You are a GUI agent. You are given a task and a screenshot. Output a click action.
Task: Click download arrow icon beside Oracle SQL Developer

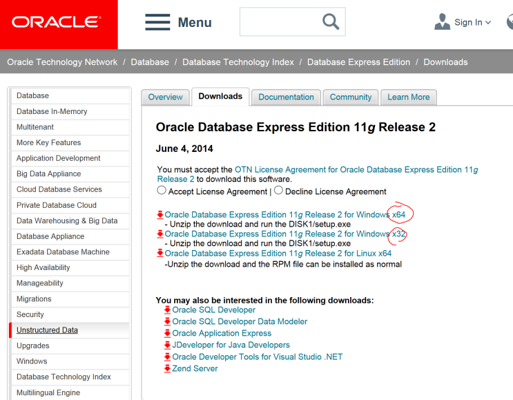(x=167, y=310)
